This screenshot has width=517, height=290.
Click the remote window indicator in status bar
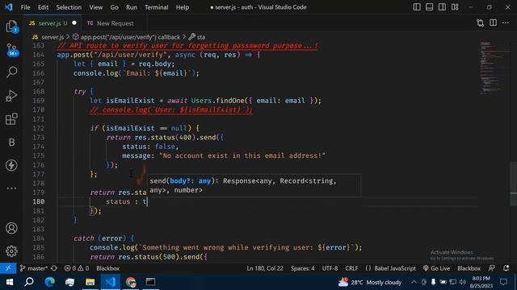point(8,268)
